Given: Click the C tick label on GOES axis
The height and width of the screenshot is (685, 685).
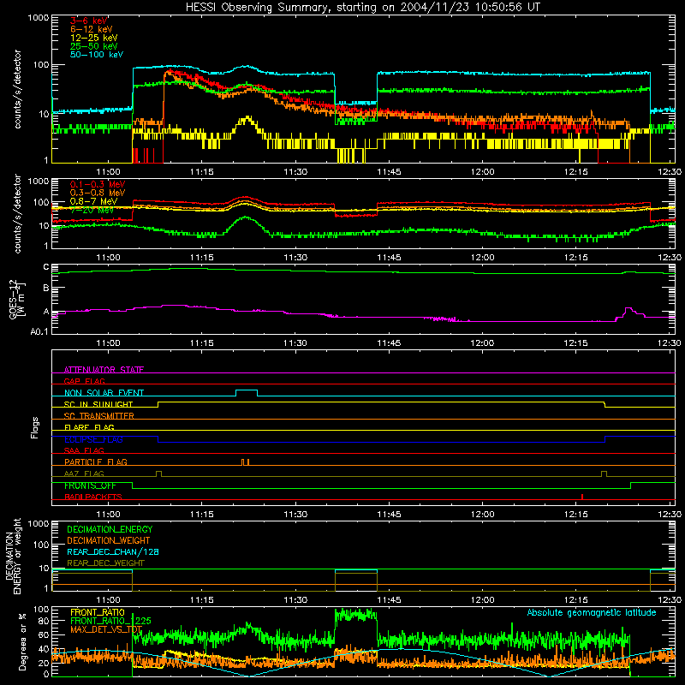Looking at the screenshot, I should tap(46, 267).
